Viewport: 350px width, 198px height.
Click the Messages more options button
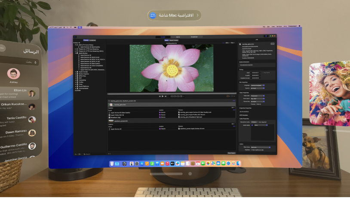coord(1,48)
